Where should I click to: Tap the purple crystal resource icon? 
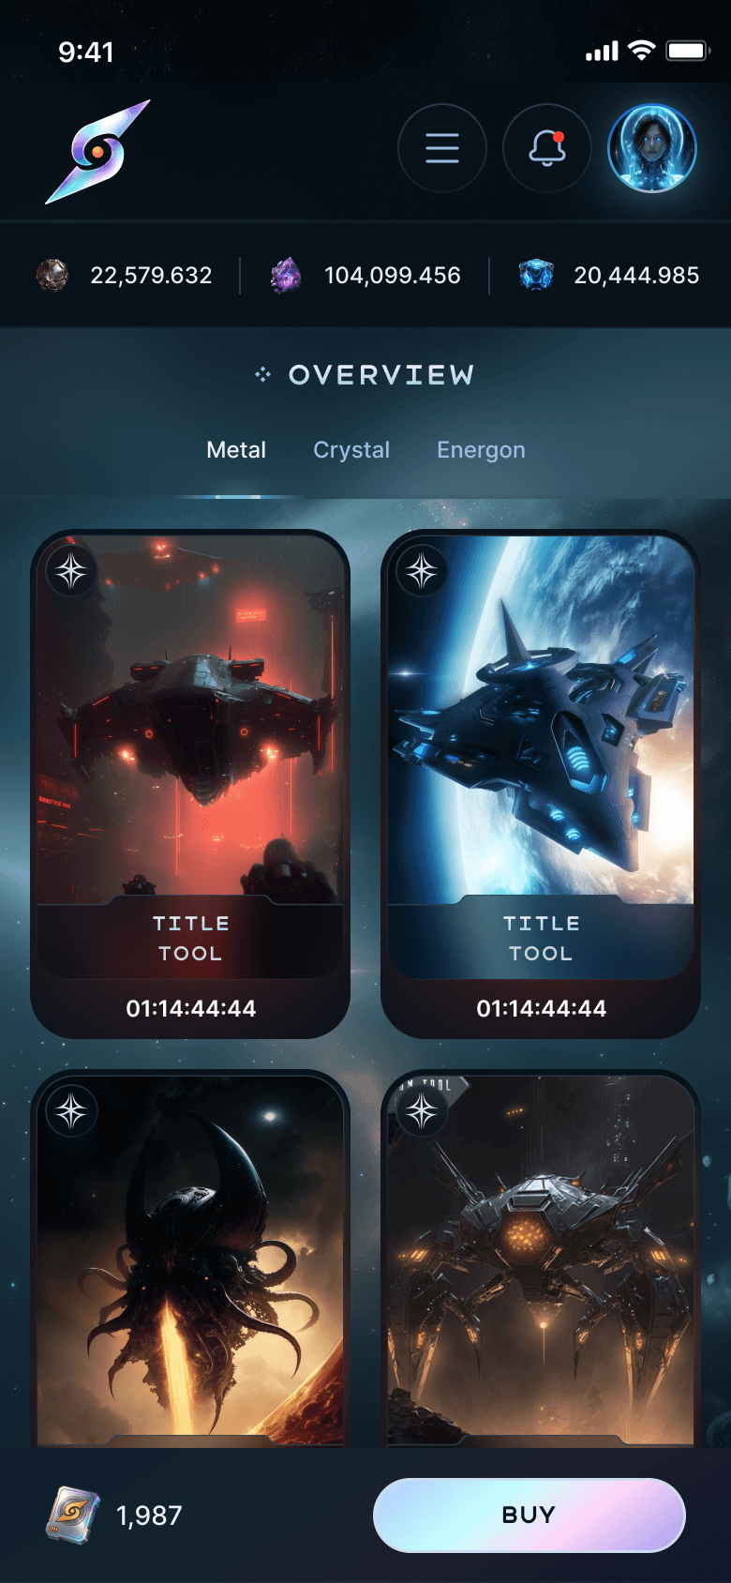point(286,276)
